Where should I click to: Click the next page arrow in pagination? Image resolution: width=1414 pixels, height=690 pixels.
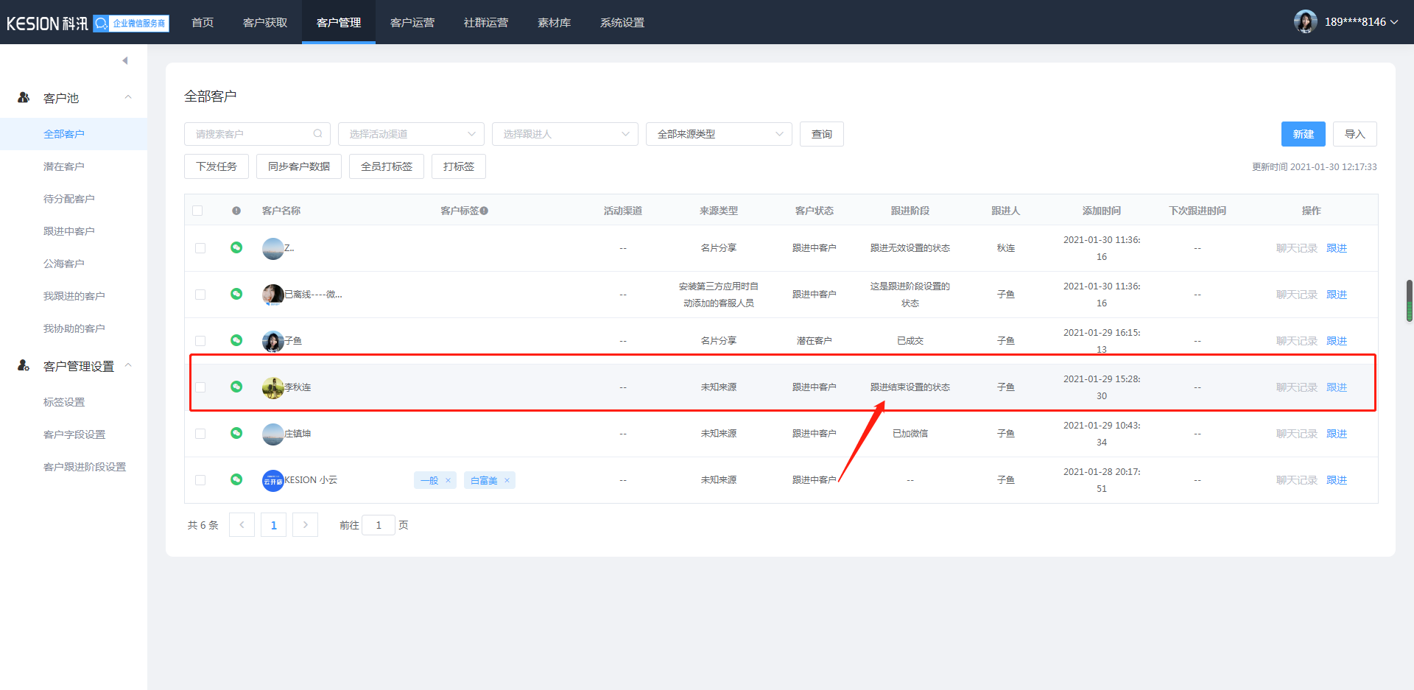click(305, 525)
